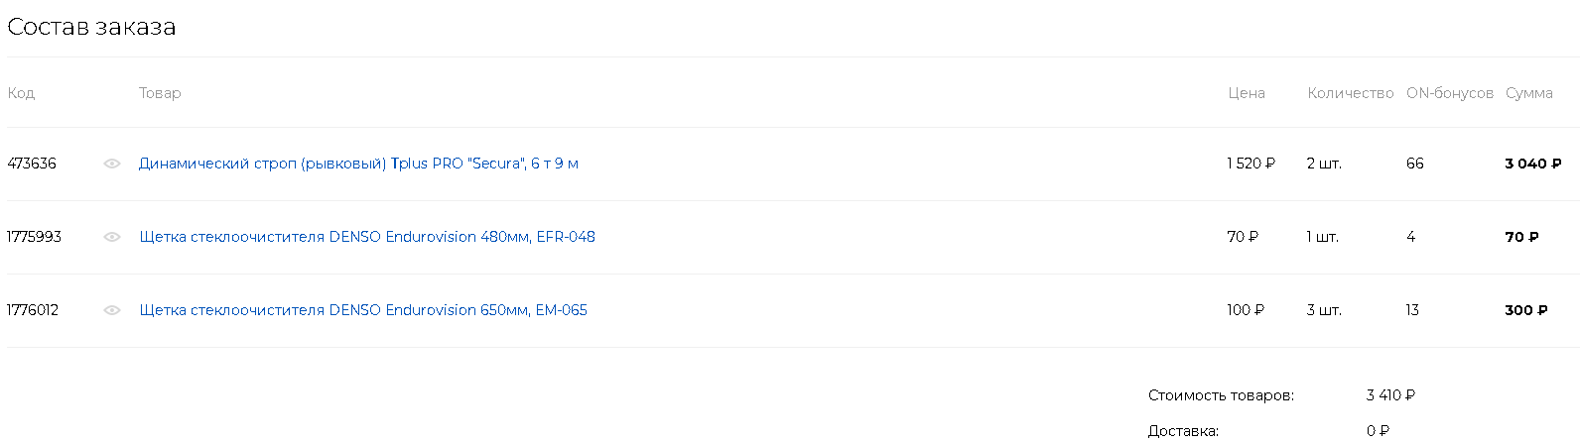Image resolution: width=1580 pixels, height=443 pixels.
Task: Click the Товар column header
Action: pyautogui.click(x=160, y=93)
